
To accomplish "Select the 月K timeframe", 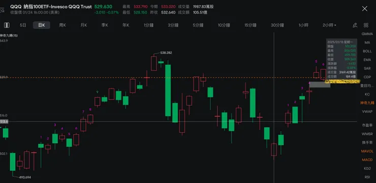I will point(84,25).
